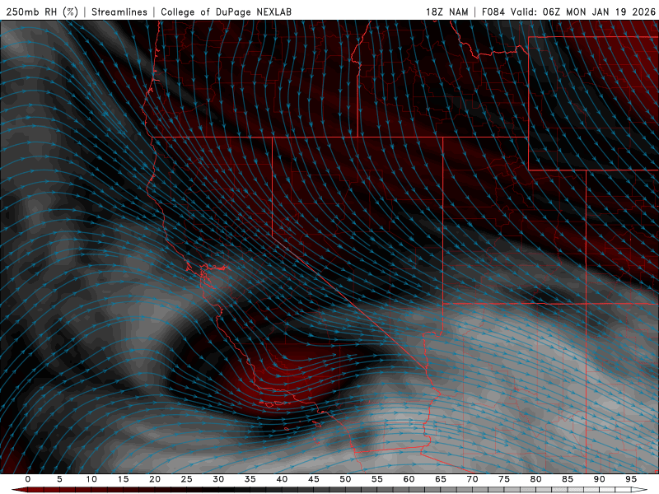Click the '30' value on the RH scale

coord(218,479)
